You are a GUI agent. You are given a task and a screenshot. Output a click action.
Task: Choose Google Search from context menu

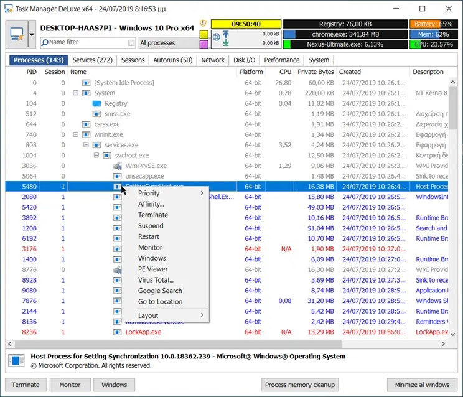166,291
